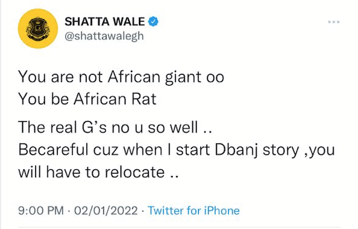The image size is (358, 229).
Task: Open the Twitter for iPhone source link
Action: [x=194, y=211]
